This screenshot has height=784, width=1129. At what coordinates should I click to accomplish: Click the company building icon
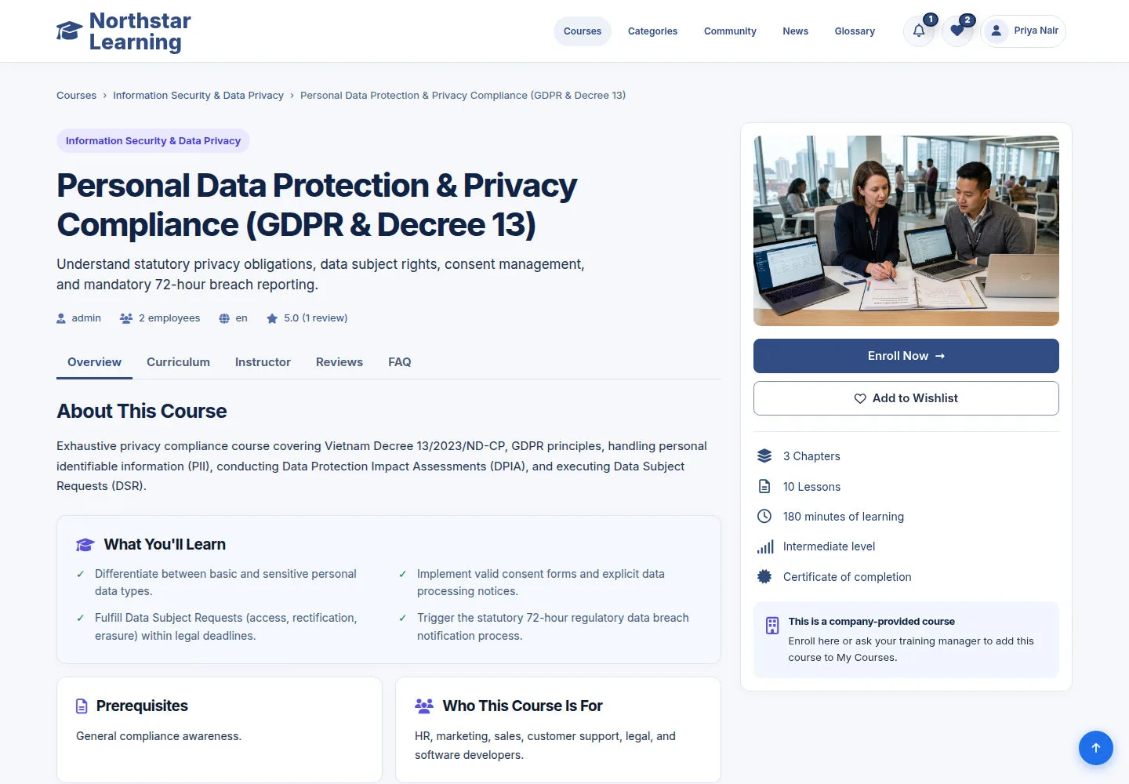pos(772,626)
